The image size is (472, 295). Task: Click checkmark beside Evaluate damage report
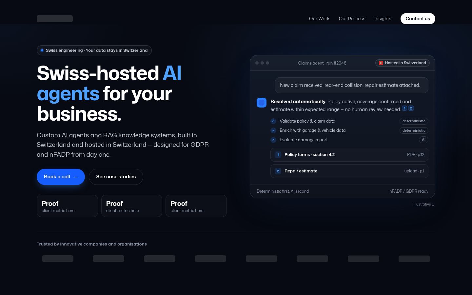[273, 140]
